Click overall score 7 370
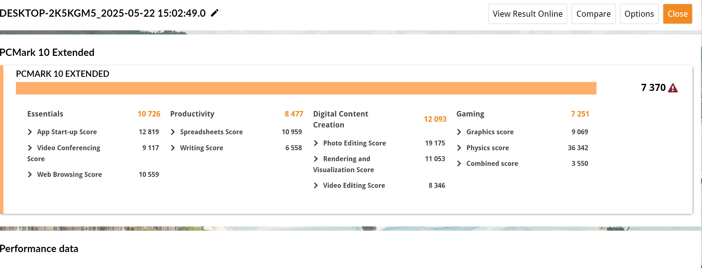Screen dimensions: 702x268 (x=653, y=88)
